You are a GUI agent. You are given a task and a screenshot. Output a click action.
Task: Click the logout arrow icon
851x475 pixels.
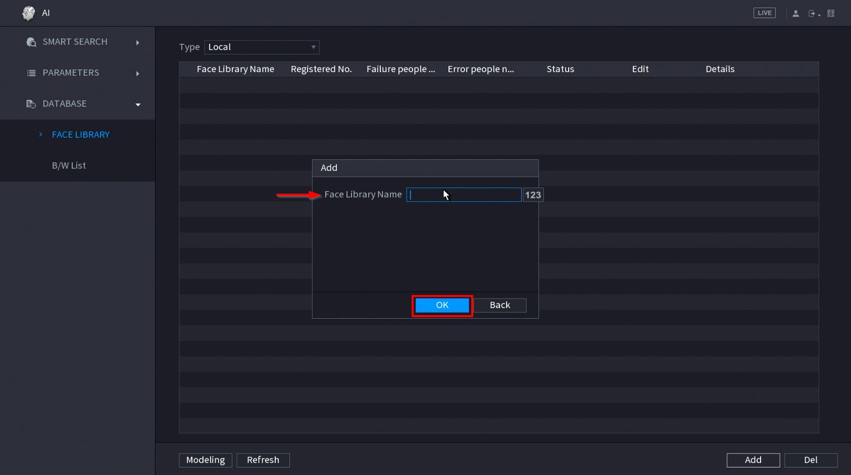(813, 14)
